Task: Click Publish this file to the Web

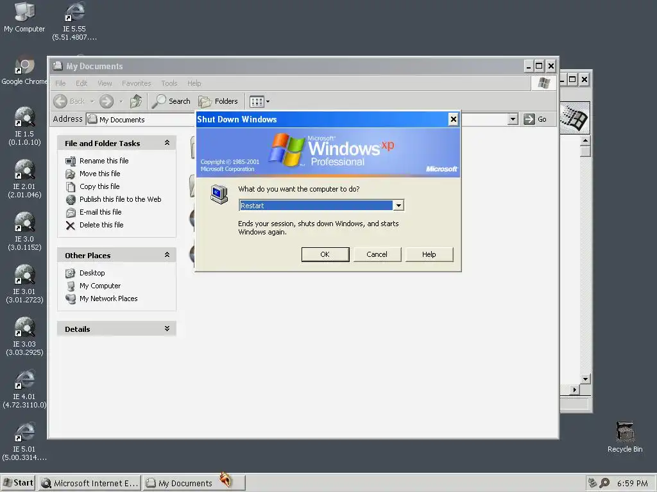Action: tap(114, 200)
